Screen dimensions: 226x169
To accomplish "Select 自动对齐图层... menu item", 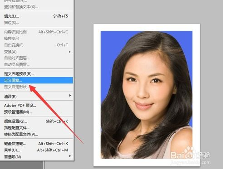I will click(36, 58).
